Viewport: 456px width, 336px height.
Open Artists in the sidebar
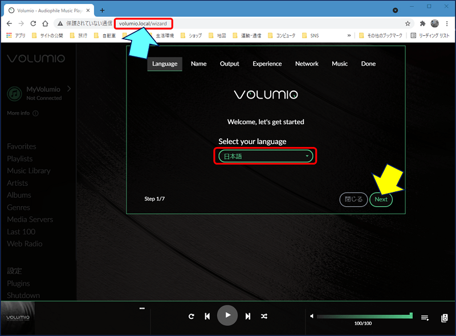point(18,183)
